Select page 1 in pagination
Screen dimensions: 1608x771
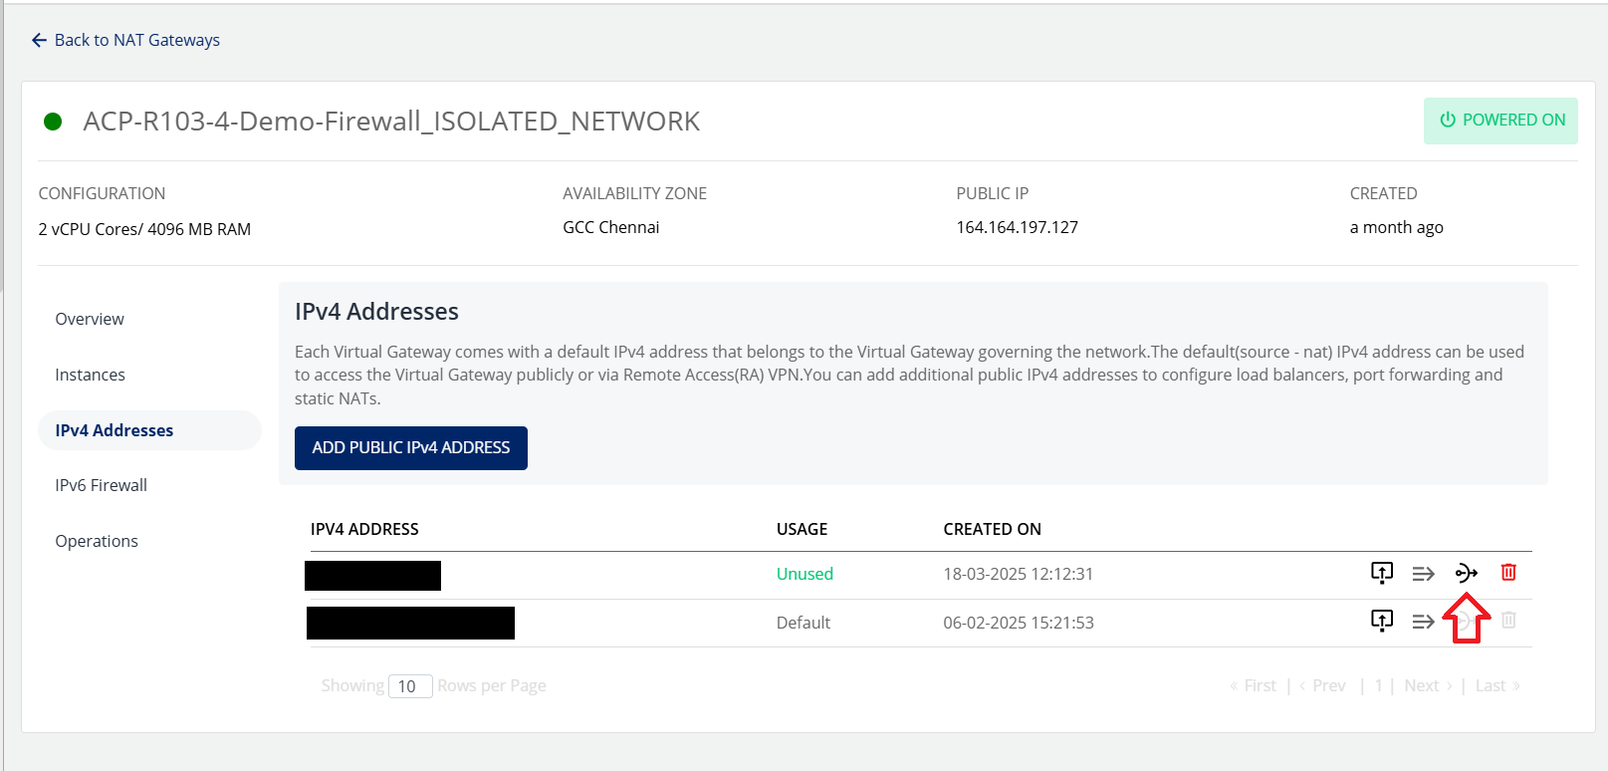coord(1379,685)
